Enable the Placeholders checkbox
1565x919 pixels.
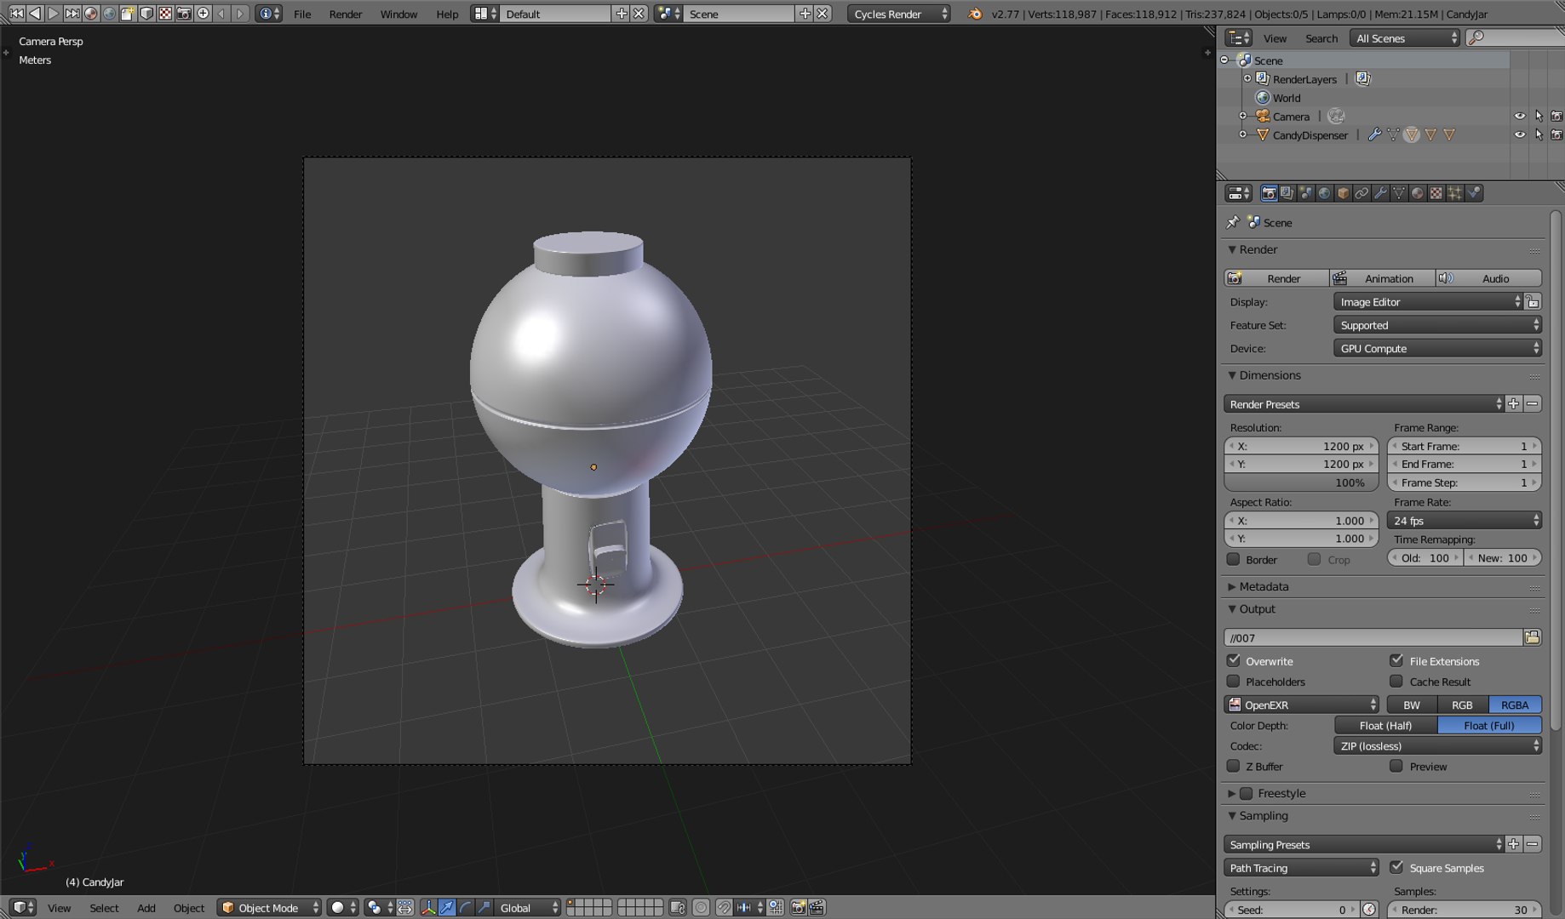pos(1233,681)
